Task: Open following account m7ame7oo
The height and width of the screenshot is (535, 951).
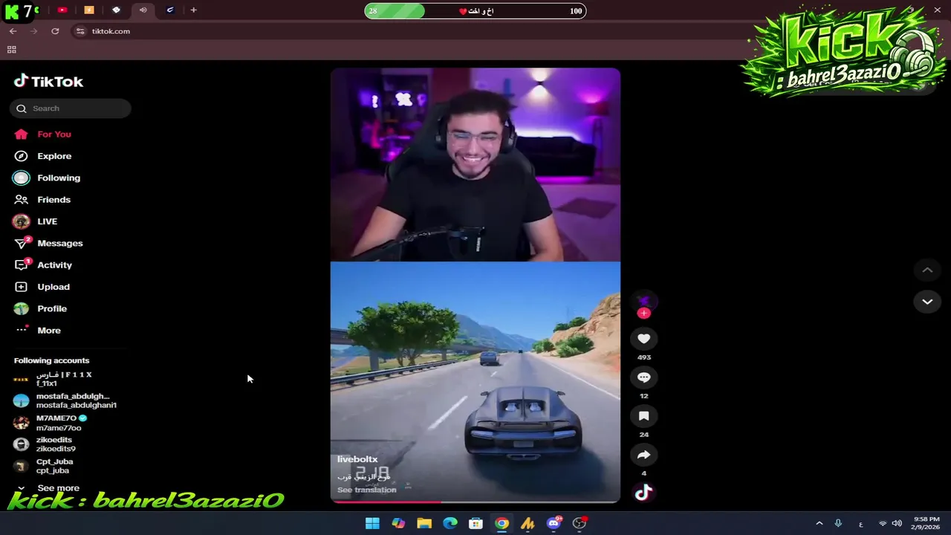Action: [x=51, y=423]
